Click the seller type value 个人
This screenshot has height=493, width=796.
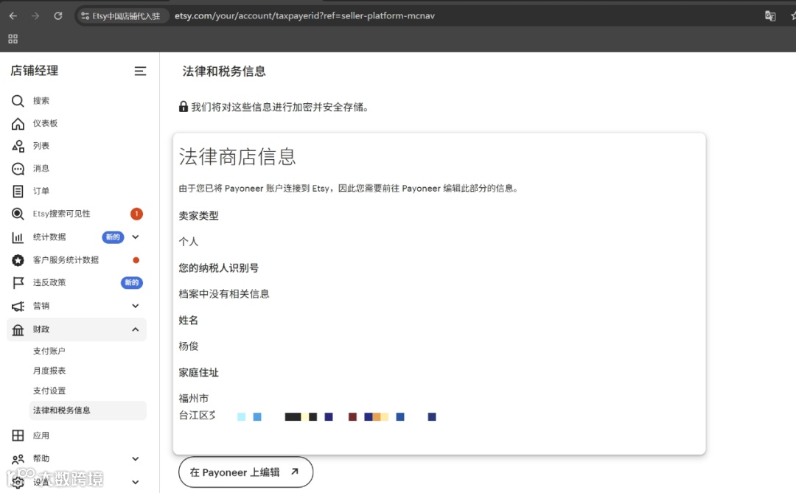click(x=189, y=242)
